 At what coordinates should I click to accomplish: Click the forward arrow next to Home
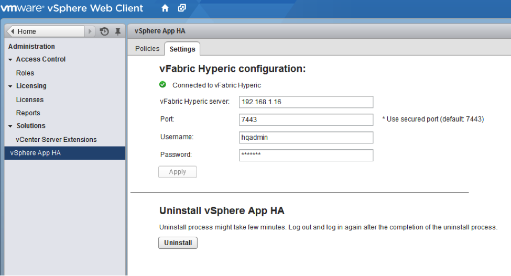[90, 31]
